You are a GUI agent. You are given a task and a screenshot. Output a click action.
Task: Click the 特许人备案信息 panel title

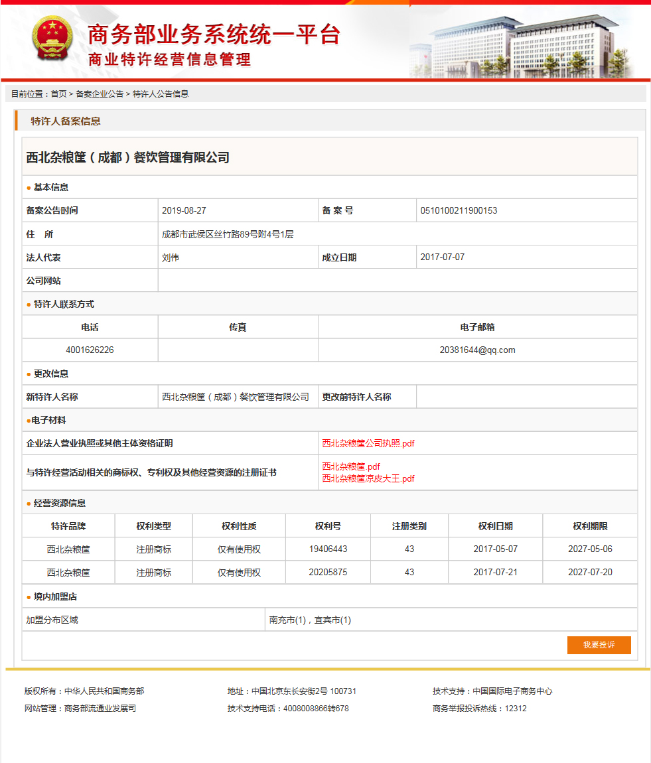(x=66, y=121)
